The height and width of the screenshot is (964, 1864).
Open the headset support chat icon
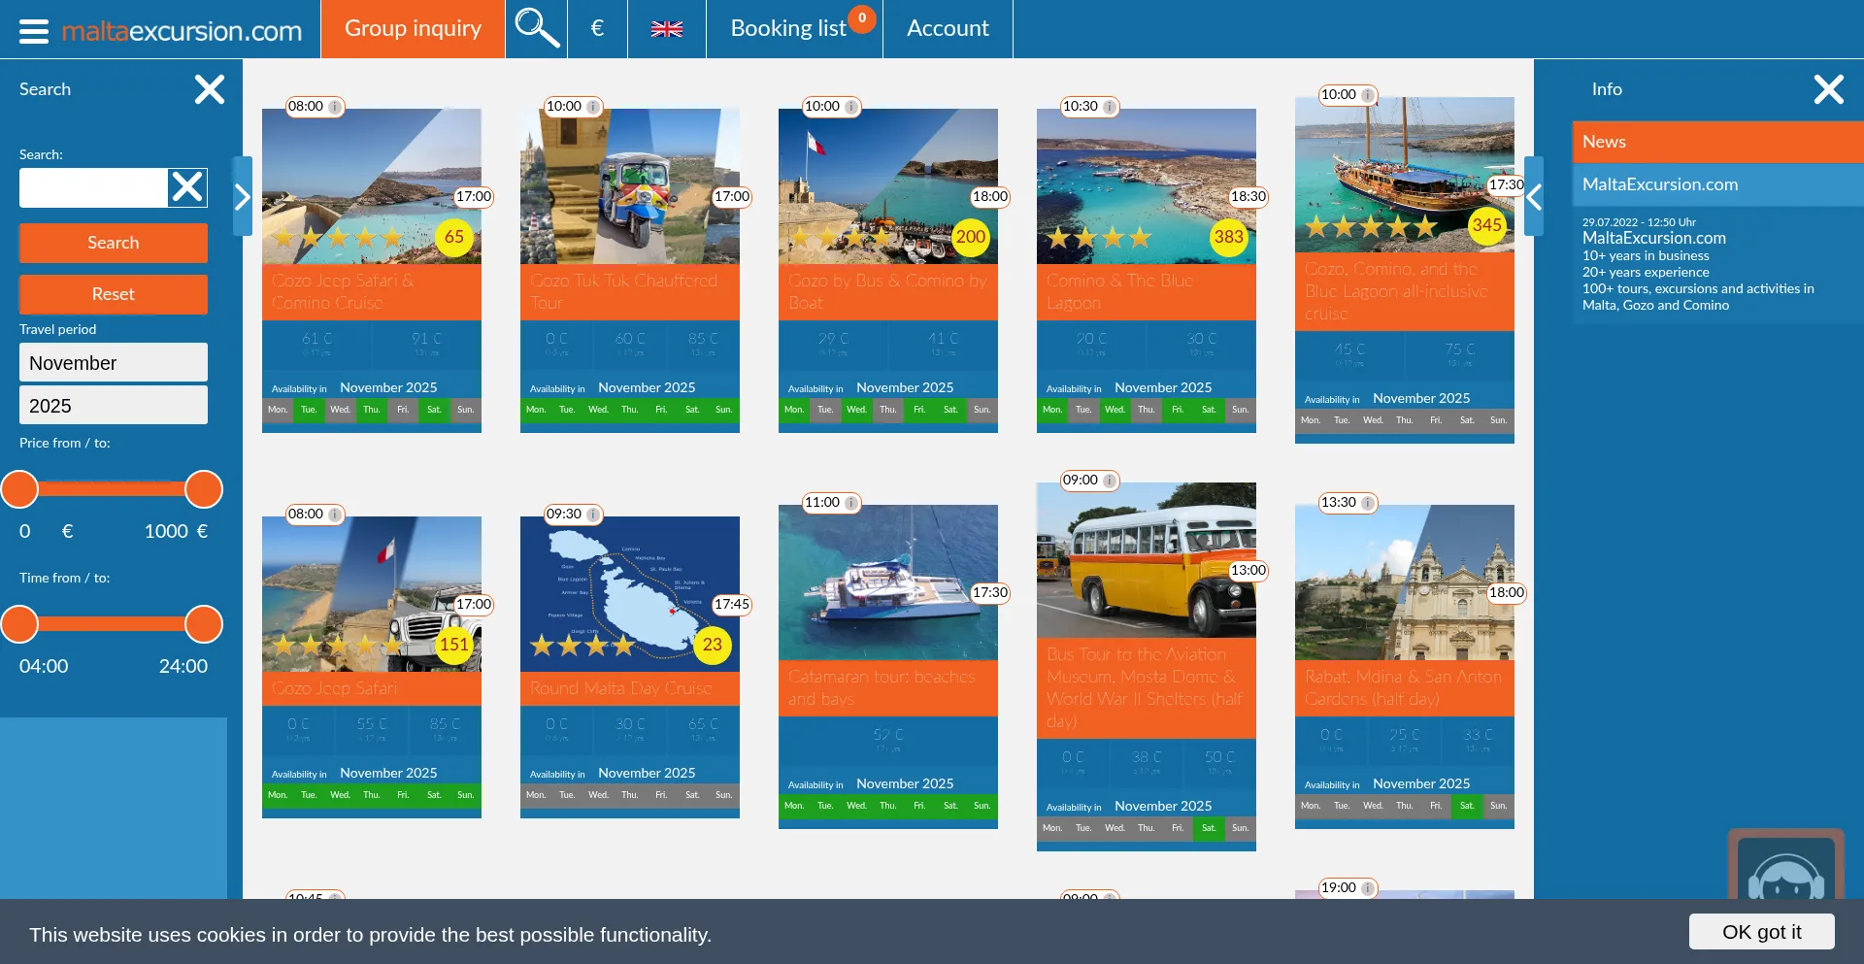1785,869
